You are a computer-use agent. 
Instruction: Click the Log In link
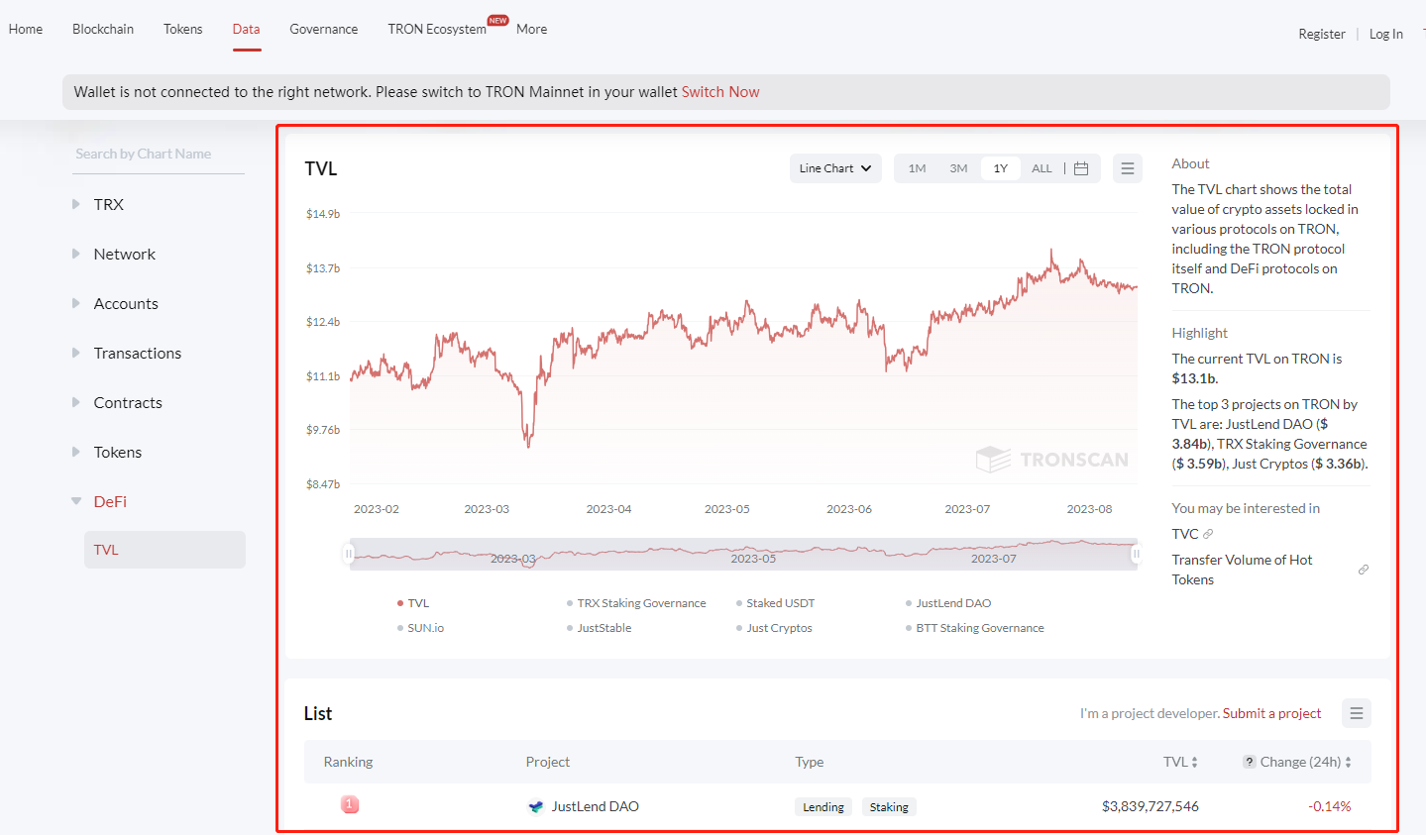click(x=1385, y=34)
